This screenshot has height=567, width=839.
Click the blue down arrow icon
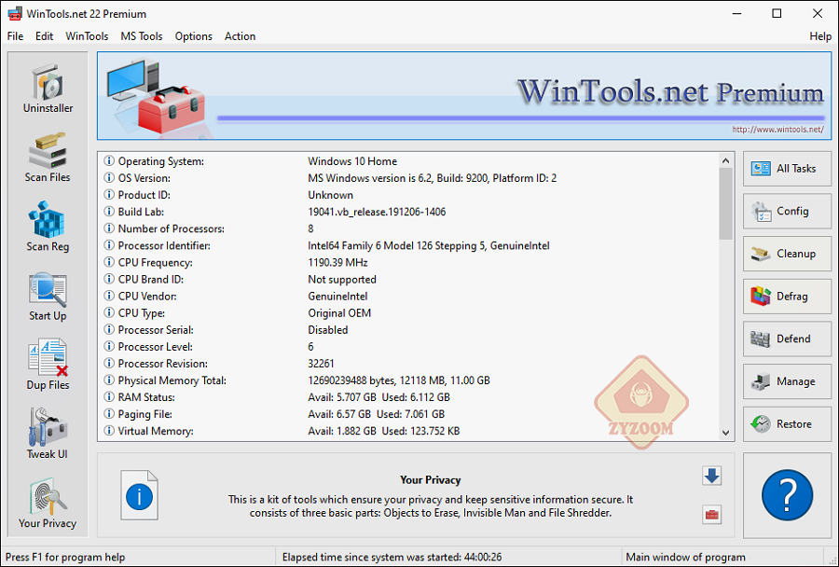711,476
